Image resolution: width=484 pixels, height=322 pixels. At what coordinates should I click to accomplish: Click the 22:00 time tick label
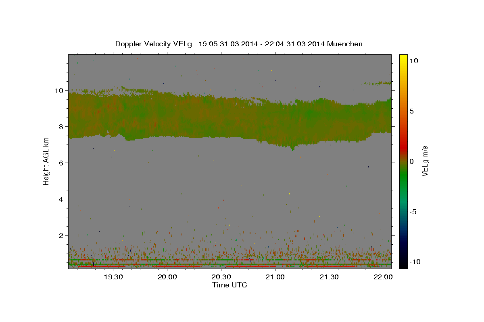pos(382,277)
